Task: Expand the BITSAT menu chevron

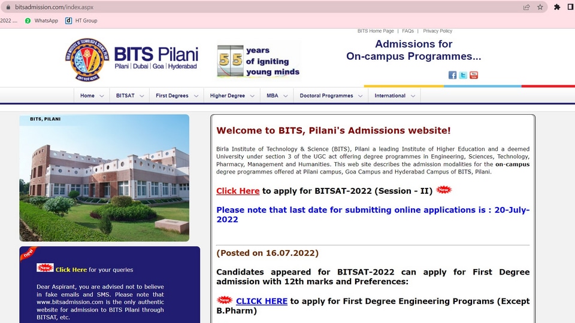Action: [141, 96]
